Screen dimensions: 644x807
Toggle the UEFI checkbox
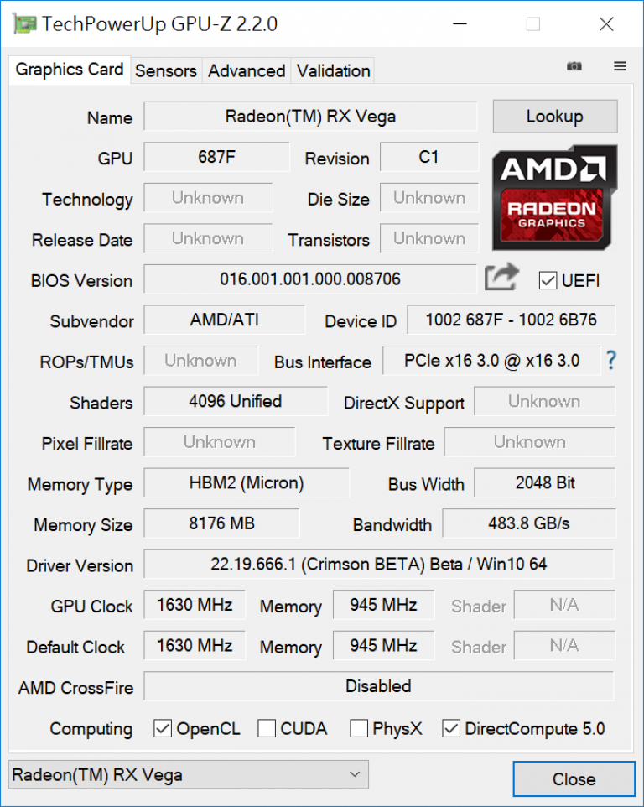click(x=548, y=281)
